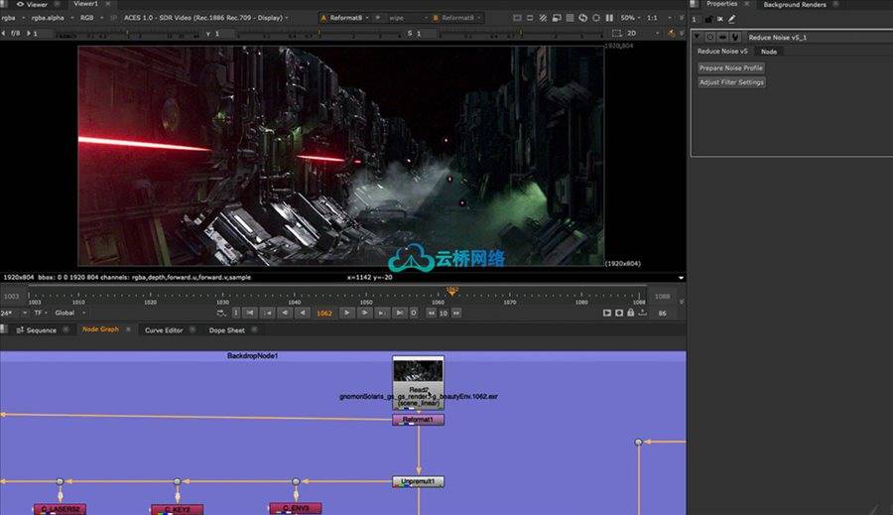Screen dimensions: 893x515
Task: Click the play forward button in timeline
Action: pyautogui.click(x=347, y=313)
